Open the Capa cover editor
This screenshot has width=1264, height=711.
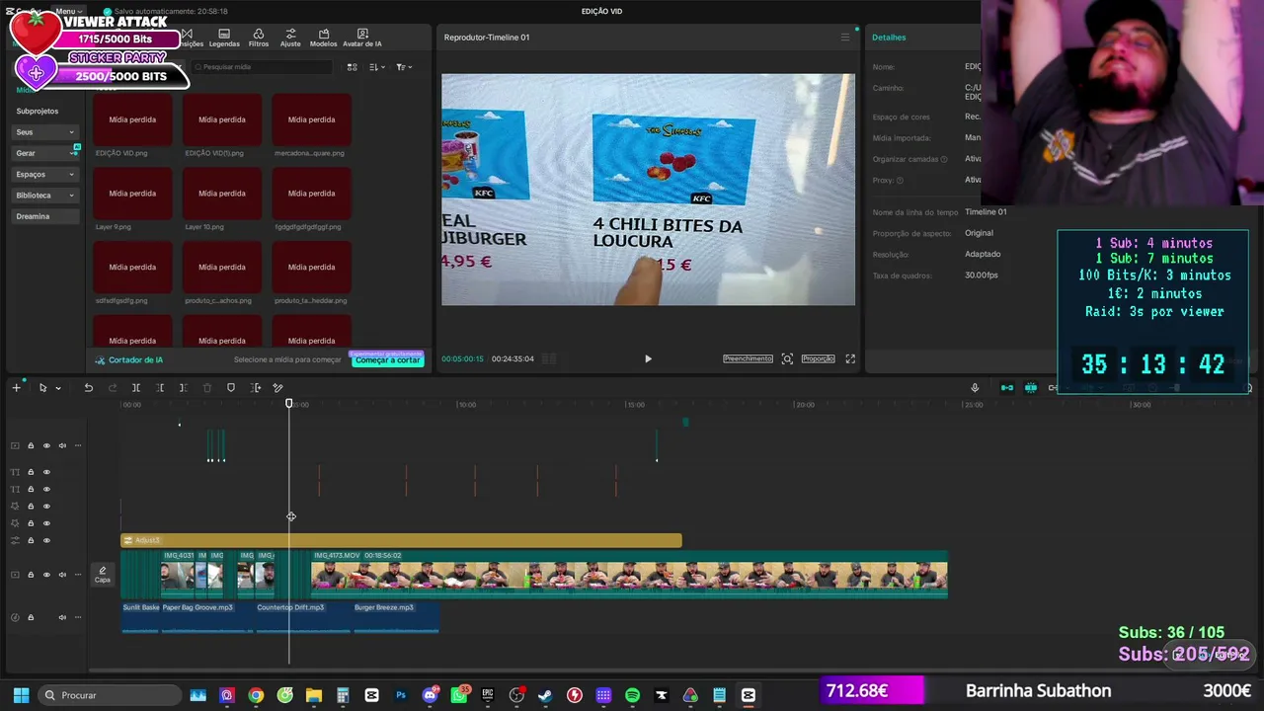click(x=102, y=575)
